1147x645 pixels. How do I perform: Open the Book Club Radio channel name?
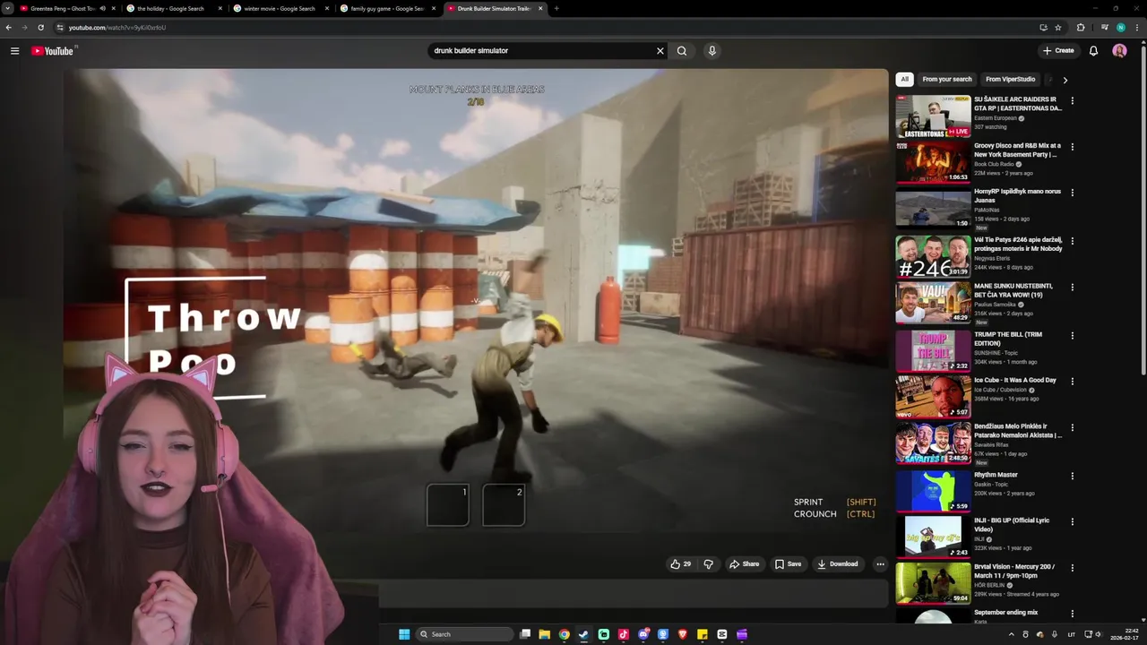point(996,164)
